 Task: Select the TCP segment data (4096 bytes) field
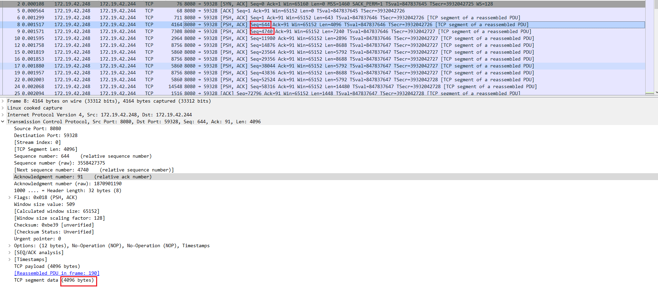coord(54,280)
